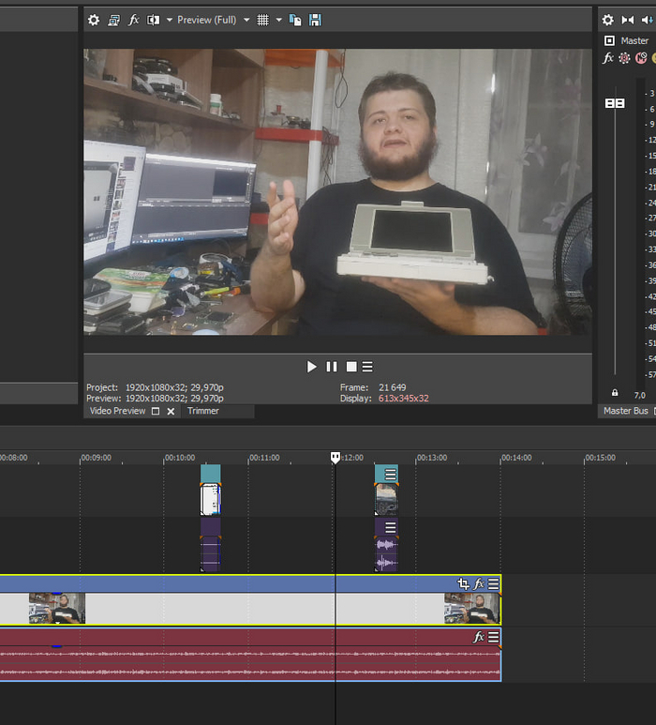This screenshot has height=725, width=656.
Task: Save preview snapshot to file
Action: click(x=315, y=20)
